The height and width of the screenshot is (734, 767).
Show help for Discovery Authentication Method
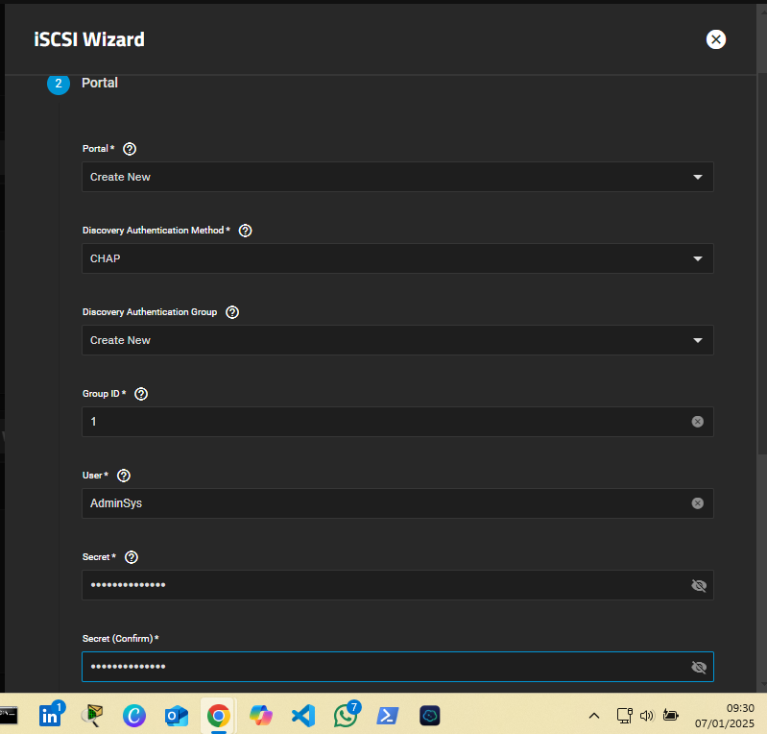[245, 231]
